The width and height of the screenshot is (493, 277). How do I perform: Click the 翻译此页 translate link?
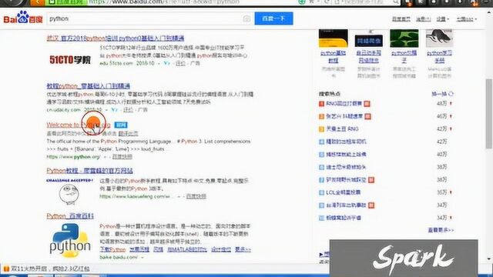(128, 134)
